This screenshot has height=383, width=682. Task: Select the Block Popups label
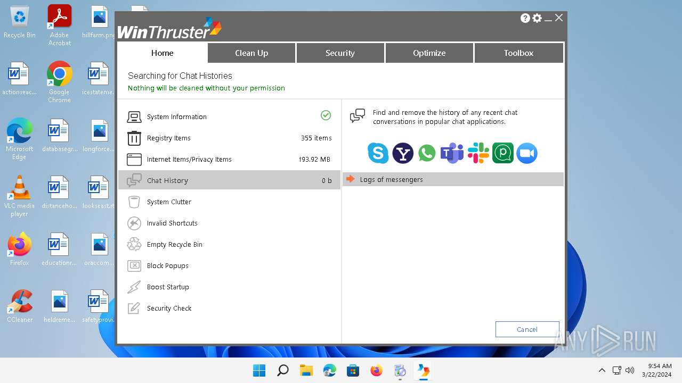point(168,266)
